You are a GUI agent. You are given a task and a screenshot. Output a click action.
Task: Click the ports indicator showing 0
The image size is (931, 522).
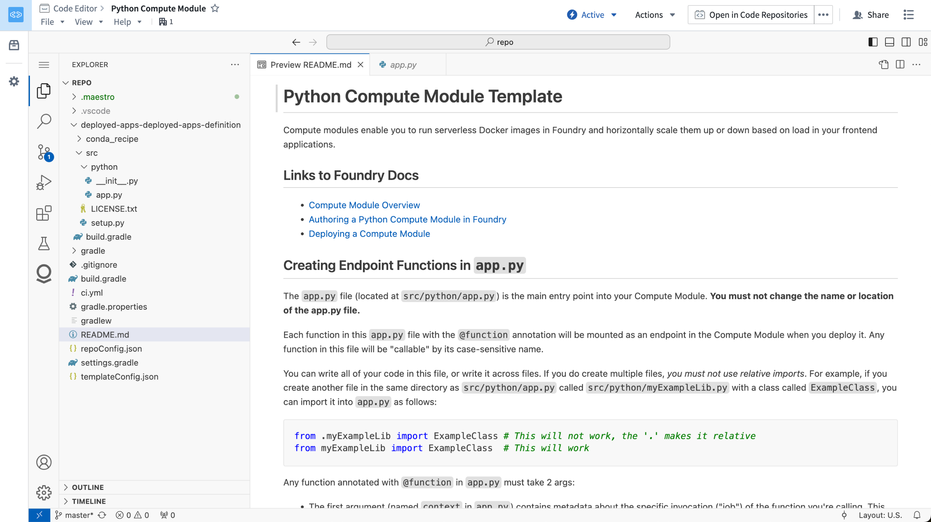point(168,515)
